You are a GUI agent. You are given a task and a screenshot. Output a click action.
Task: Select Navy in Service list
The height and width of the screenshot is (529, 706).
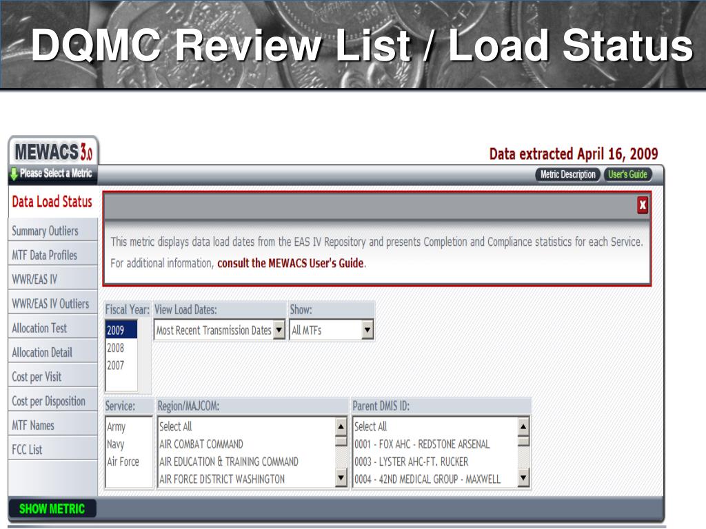(x=129, y=444)
